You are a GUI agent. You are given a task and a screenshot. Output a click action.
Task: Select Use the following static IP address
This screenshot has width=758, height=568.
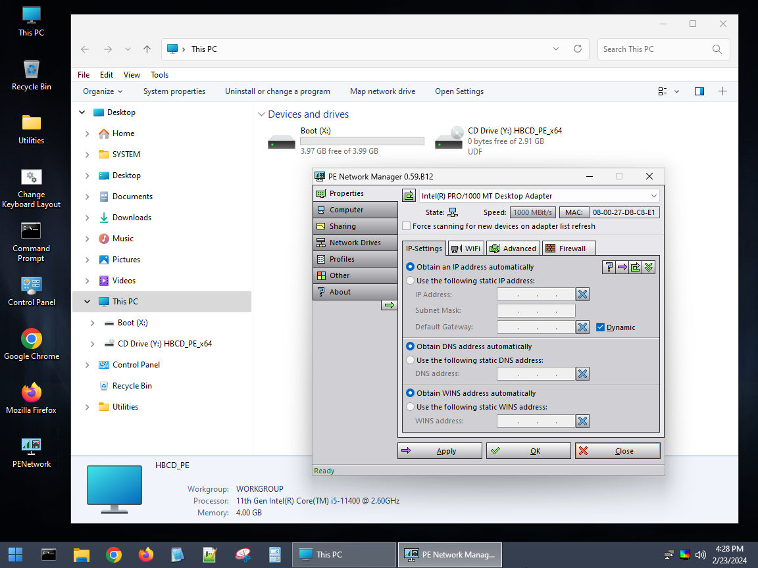411,281
